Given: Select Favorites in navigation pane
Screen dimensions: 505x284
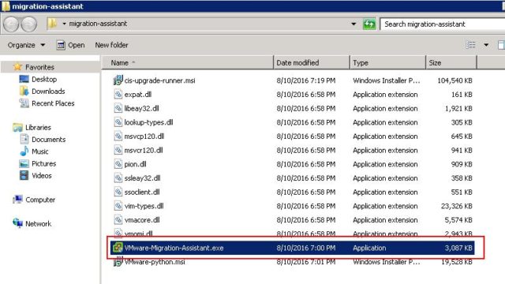Looking at the screenshot, I should tap(39, 67).
